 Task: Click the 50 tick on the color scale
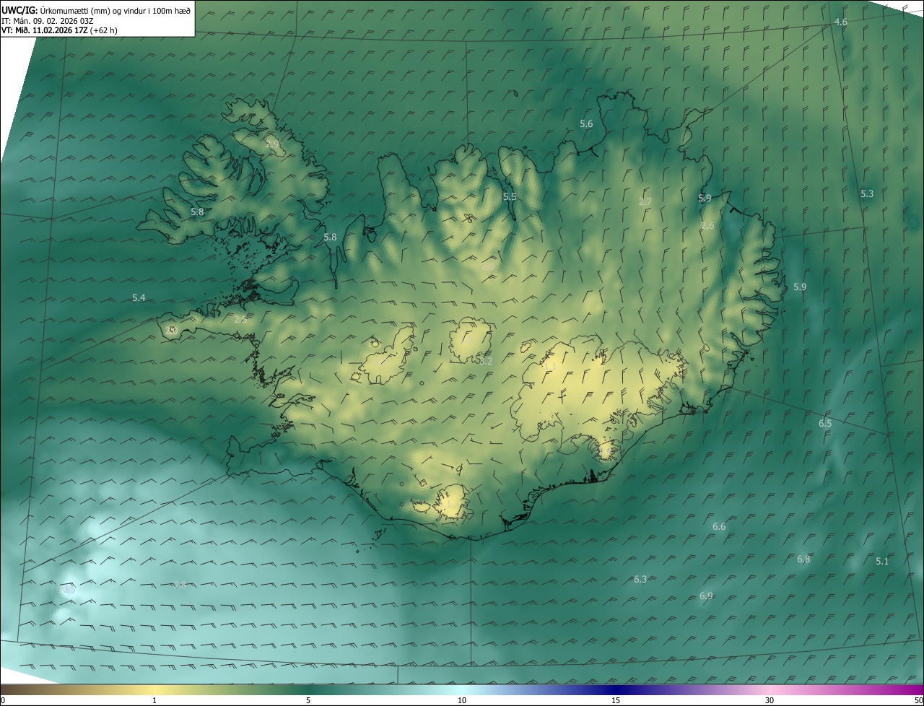click(918, 700)
